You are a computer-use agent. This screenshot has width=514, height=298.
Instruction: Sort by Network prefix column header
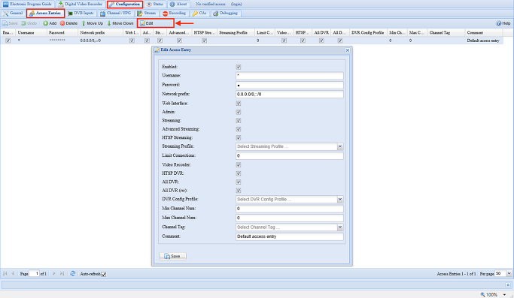[x=101, y=33]
